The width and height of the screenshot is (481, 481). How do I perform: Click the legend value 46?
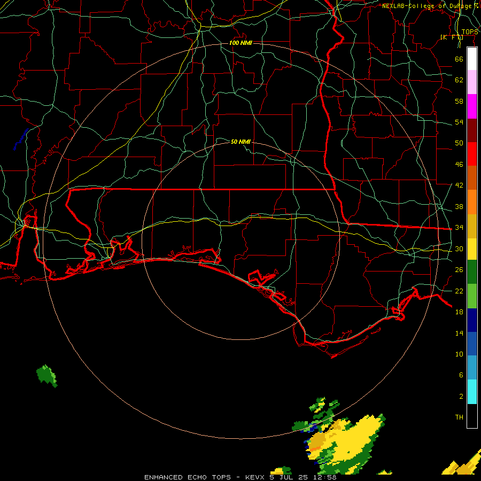click(x=459, y=165)
